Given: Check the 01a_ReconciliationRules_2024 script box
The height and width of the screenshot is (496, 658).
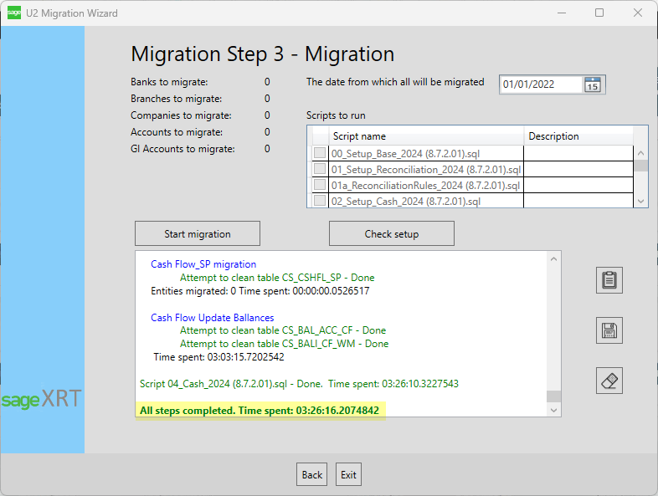Looking at the screenshot, I should click(320, 185).
